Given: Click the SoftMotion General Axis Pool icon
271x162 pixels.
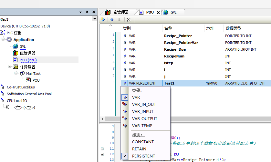Looking at the screenshot, I should [3, 94].
